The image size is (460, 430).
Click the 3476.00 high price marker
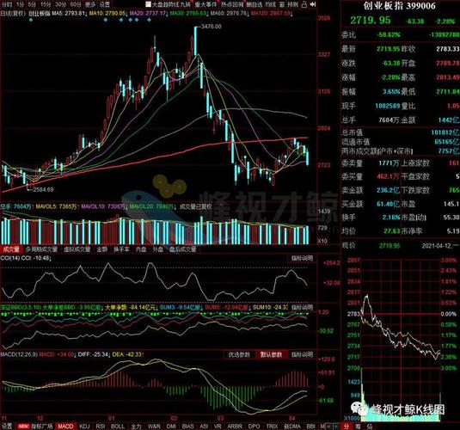[x=212, y=27]
